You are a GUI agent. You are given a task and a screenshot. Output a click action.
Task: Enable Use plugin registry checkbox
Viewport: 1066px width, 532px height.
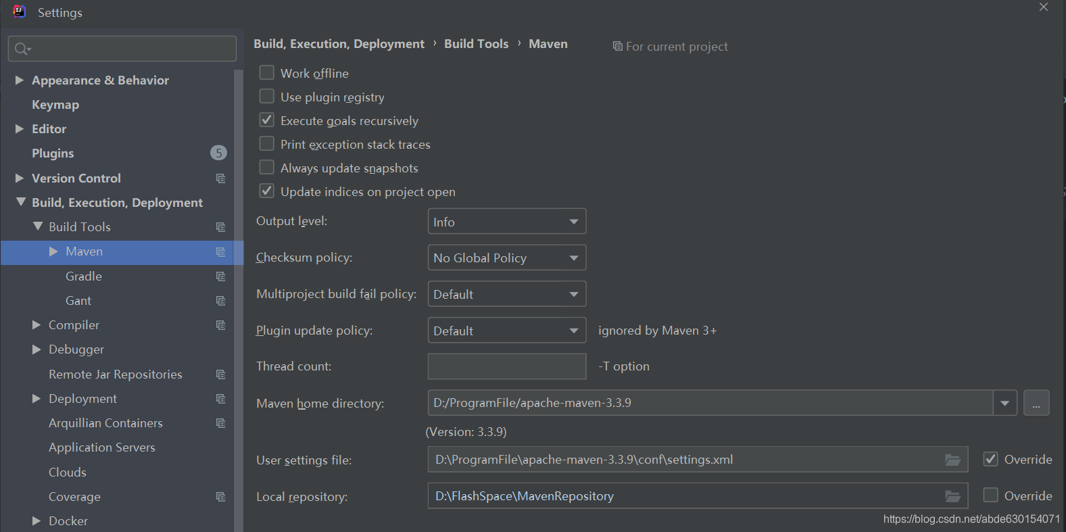(x=267, y=96)
